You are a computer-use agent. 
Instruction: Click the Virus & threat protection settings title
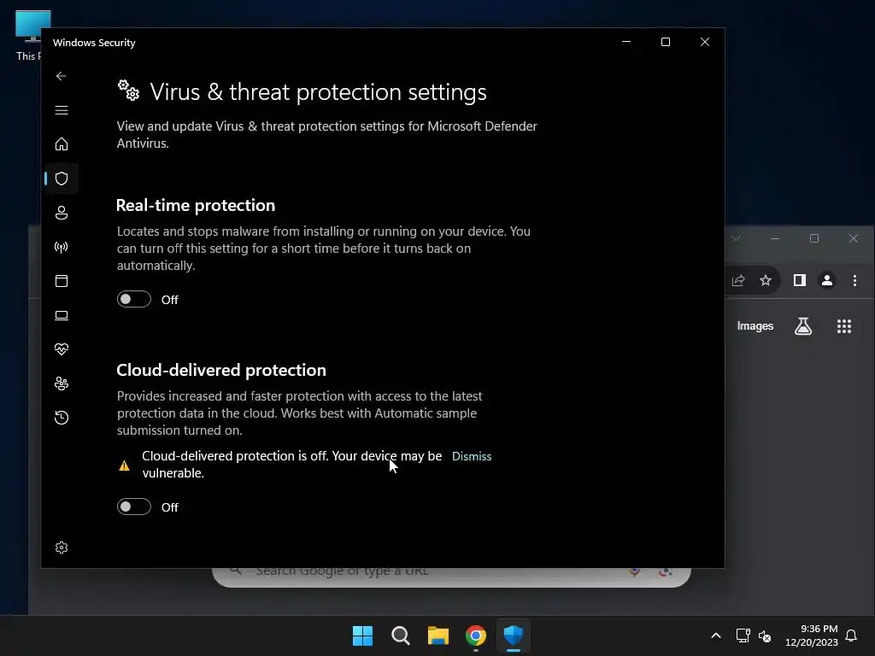click(318, 92)
